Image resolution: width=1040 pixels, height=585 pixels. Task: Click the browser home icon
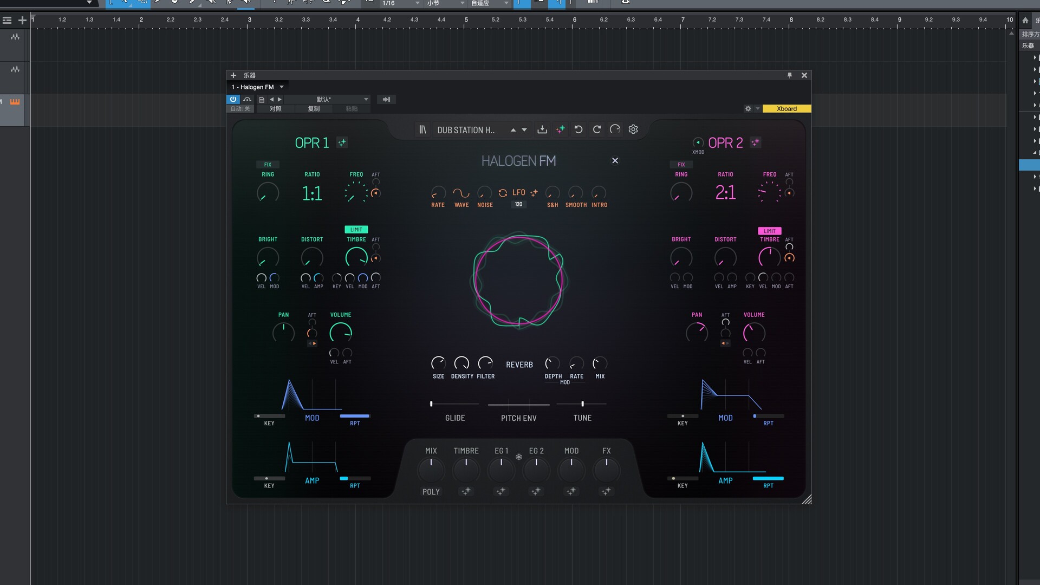tap(1025, 21)
